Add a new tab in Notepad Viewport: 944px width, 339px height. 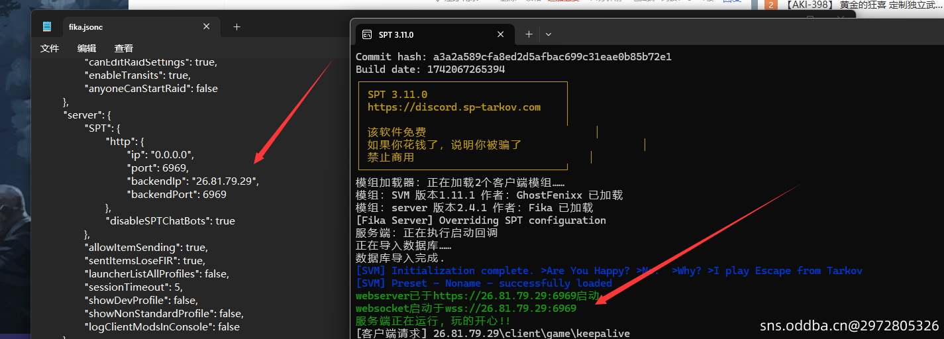(x=236, y=27)
